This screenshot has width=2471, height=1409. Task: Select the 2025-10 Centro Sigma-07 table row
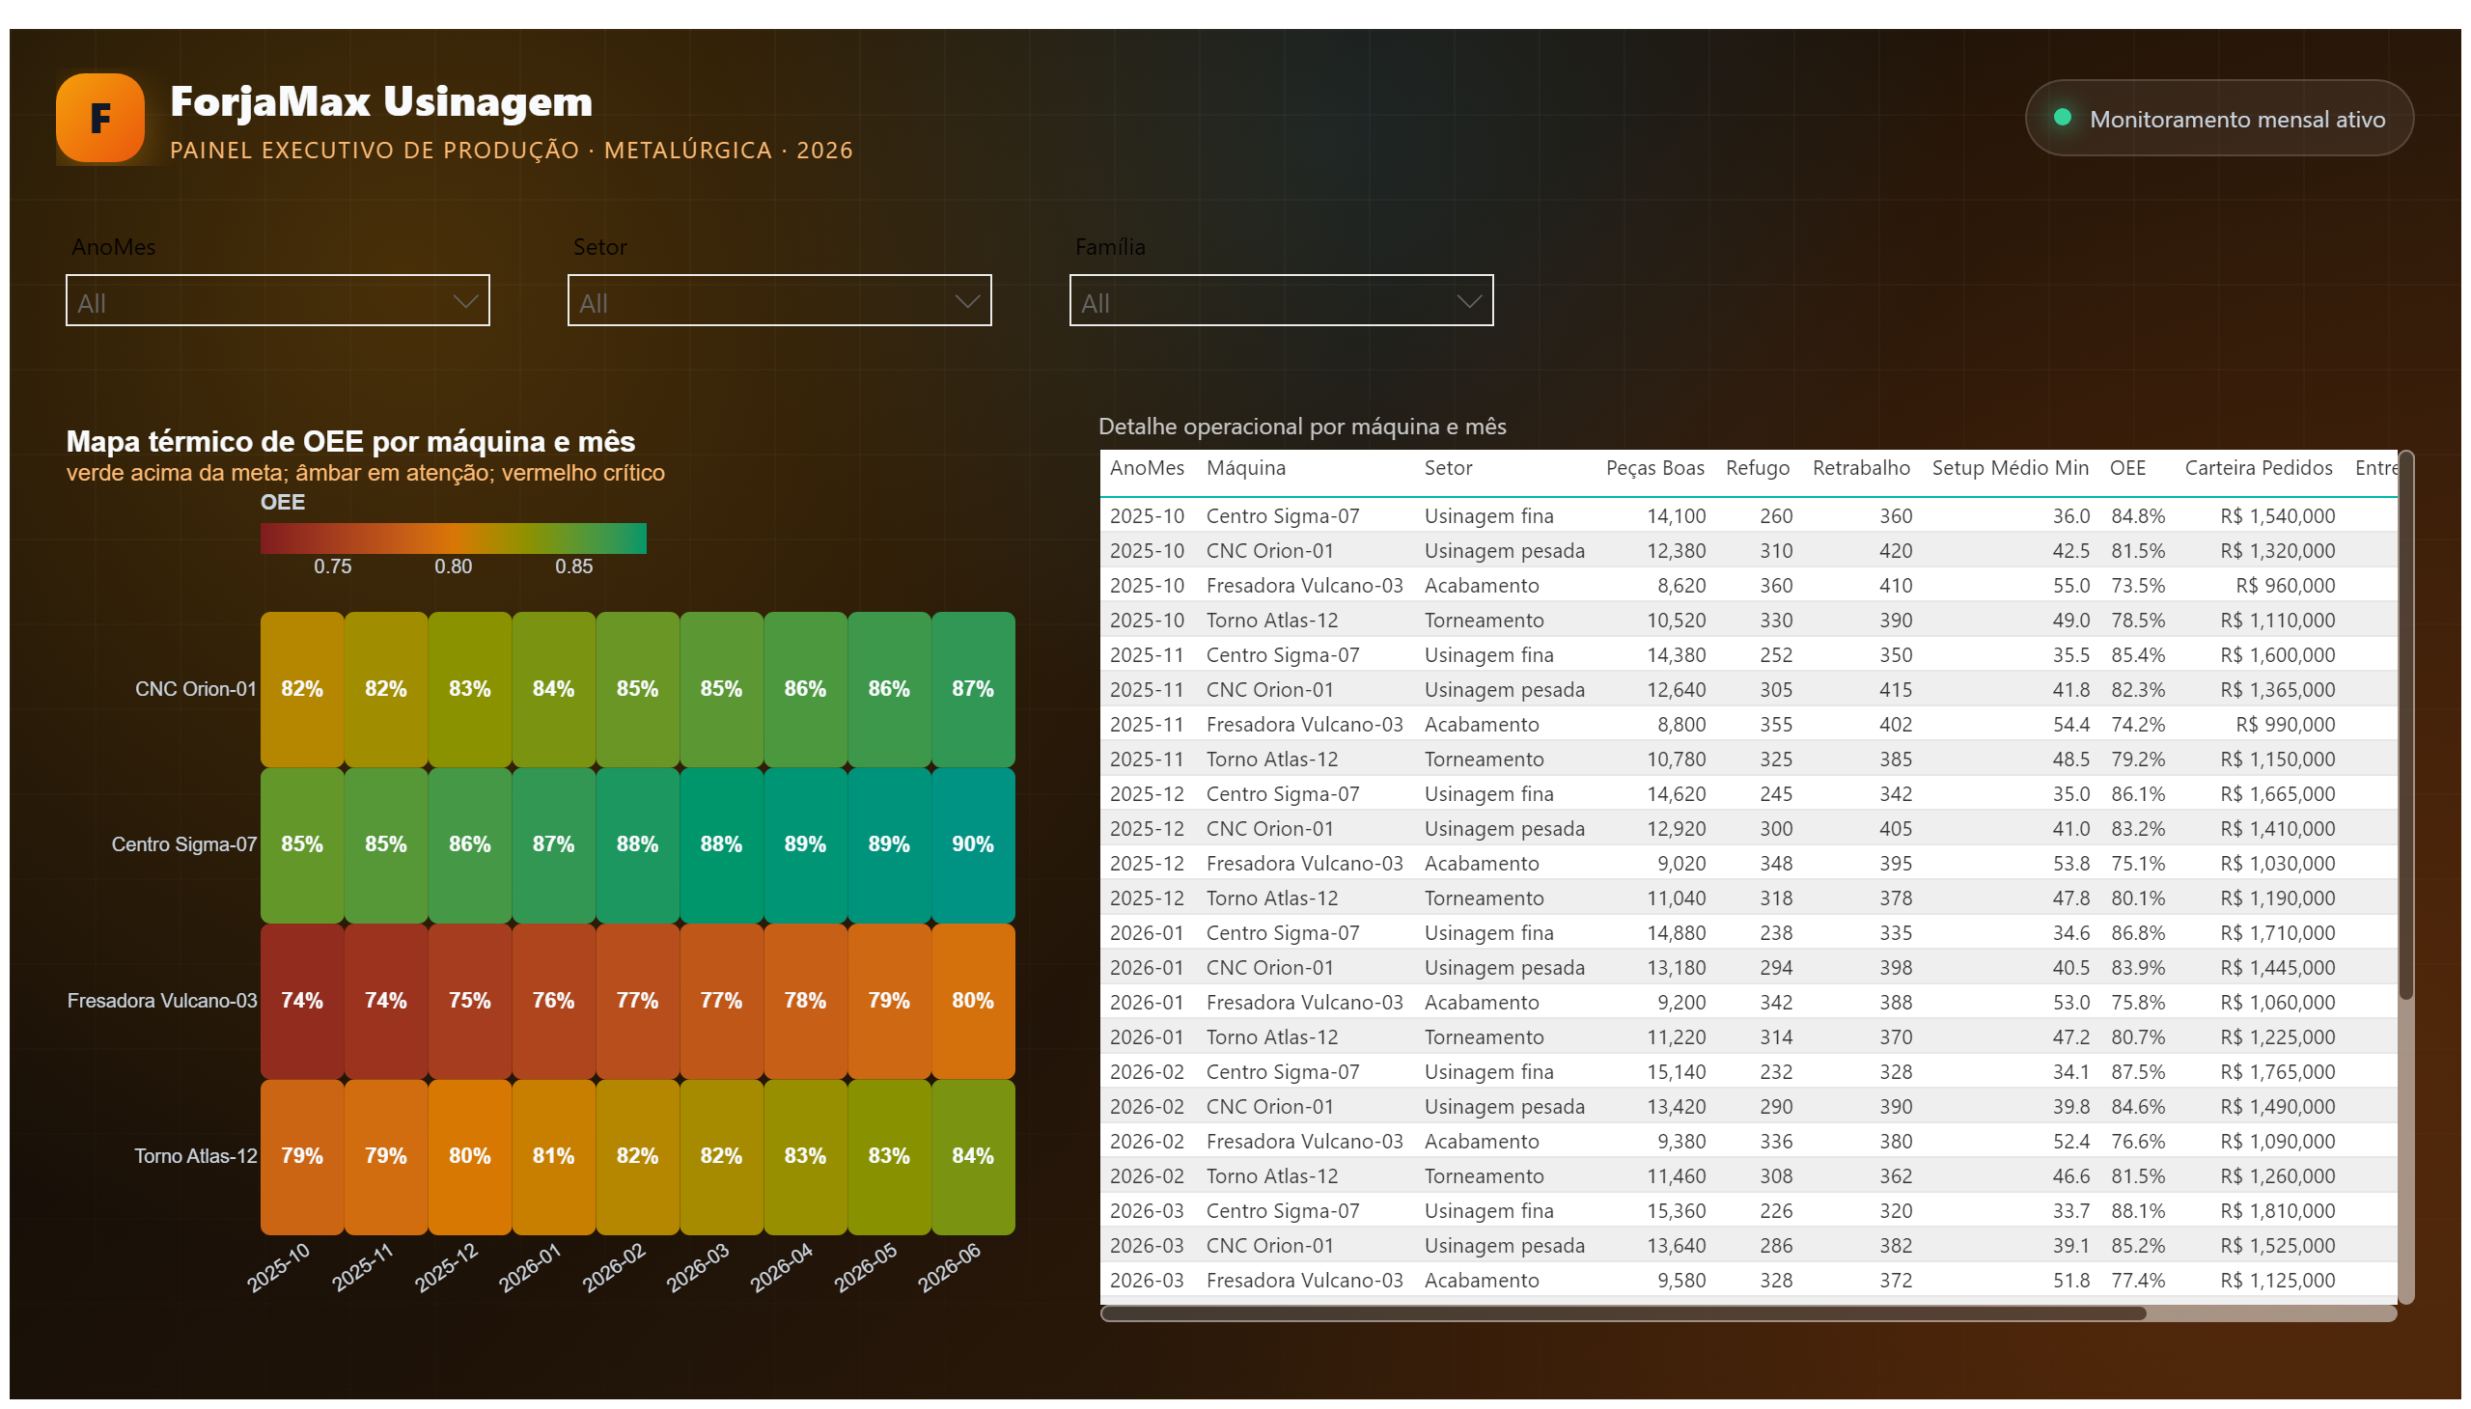coord(1747,515)
